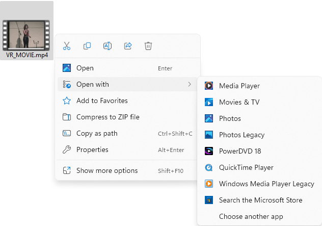Click the zip folder icon beside Compress
Screen dimensions: 322x226
(67, 117)
